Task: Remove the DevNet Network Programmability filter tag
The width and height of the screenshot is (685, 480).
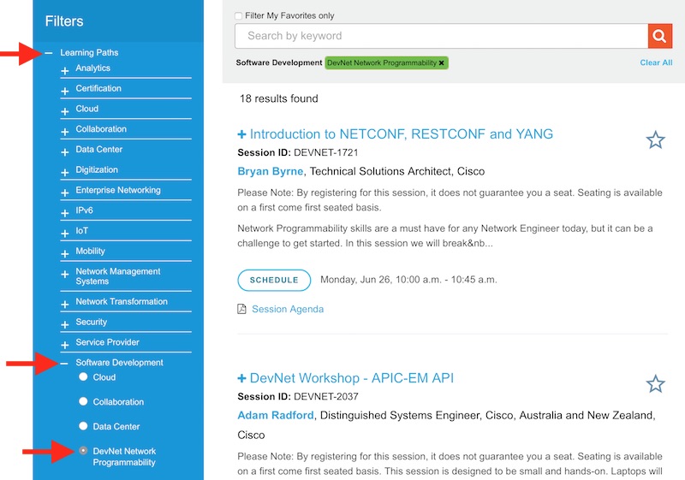Action: click(442, 63)
